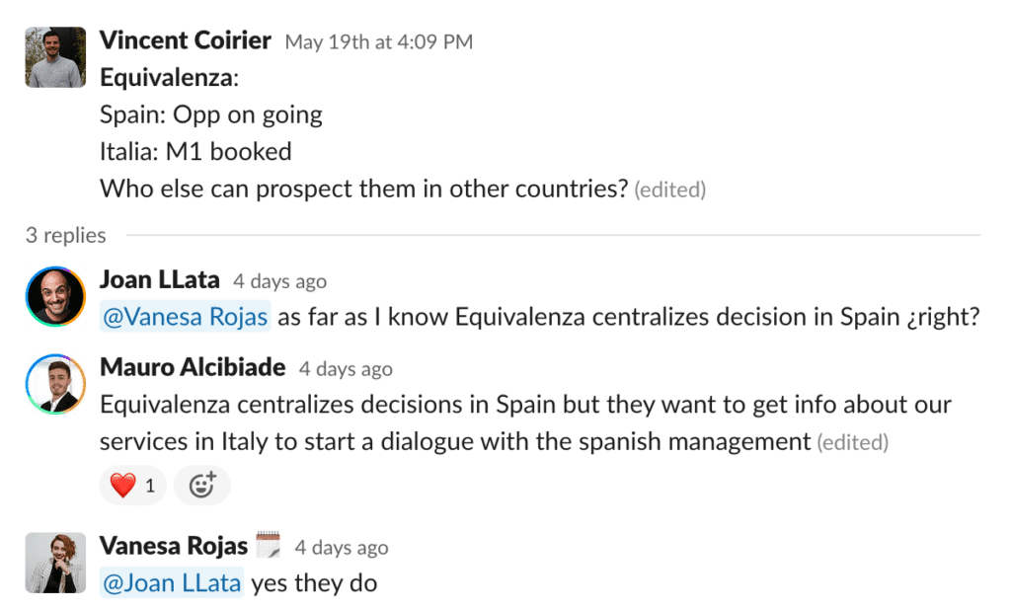Open Vanesa Rojas's sender name
The height and width of the screenshot is (610, 1011).
point(174,546)
